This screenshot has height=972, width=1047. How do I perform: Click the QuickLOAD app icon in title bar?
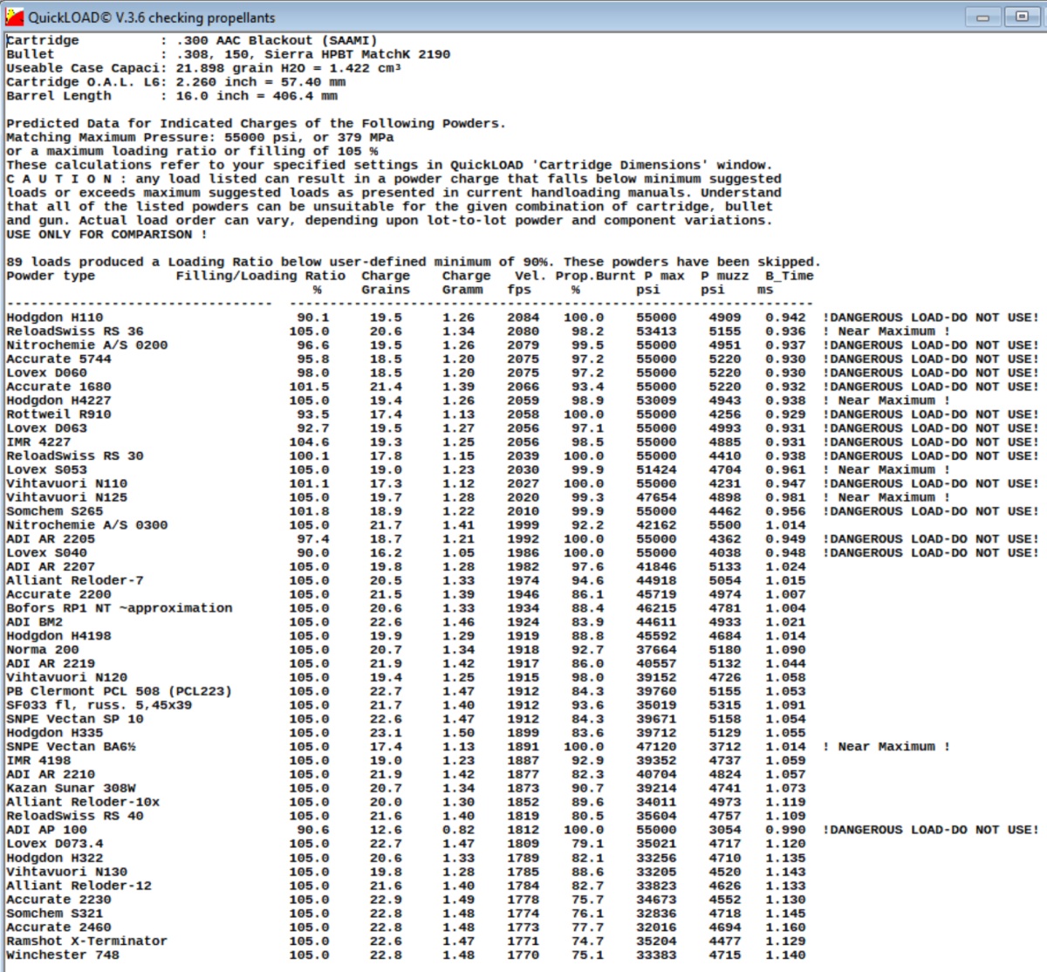[14, 17]
